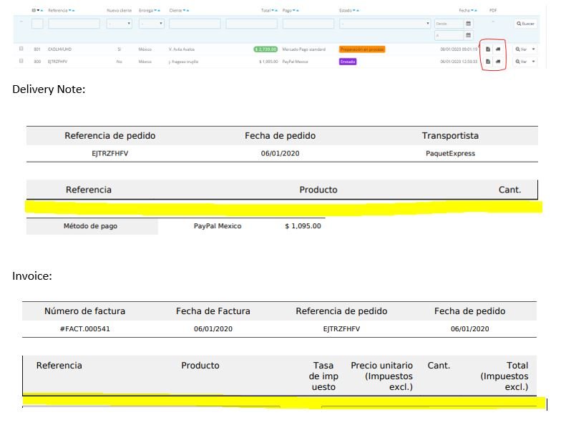Screen dimensions: 561x425
Task: Click Precio unitario header in Invoice
Action: 382,376
